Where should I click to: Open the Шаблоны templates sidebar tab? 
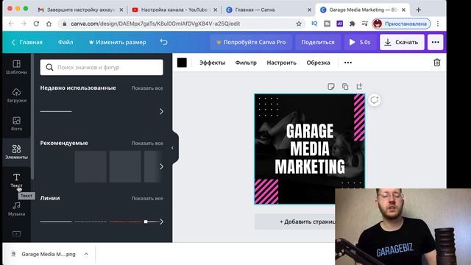point(16,67)
